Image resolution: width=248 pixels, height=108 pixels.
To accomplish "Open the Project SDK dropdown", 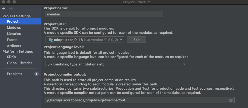I will [85, 40].
